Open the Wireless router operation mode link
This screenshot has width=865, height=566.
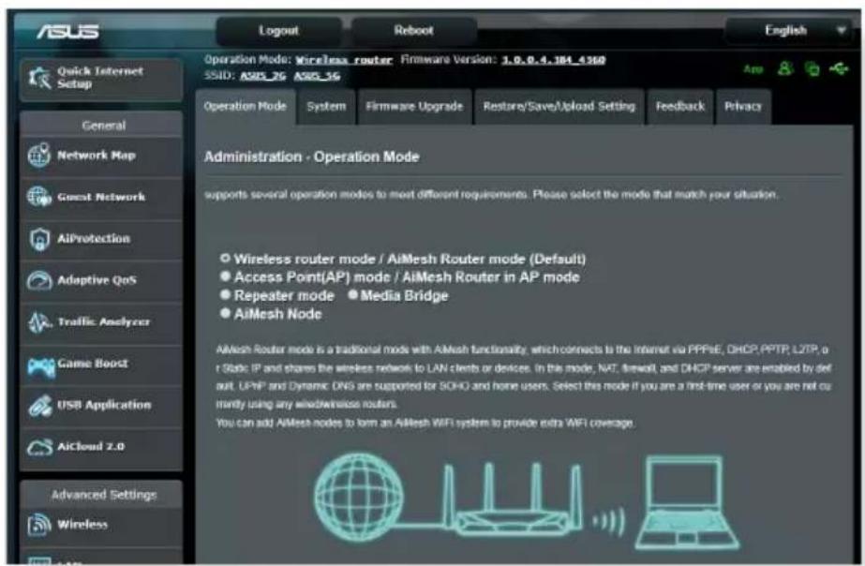[x=344, y=60]
